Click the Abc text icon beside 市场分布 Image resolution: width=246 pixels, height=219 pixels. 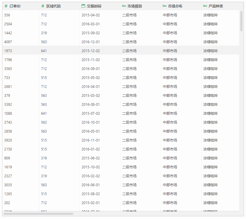point(165,6)
